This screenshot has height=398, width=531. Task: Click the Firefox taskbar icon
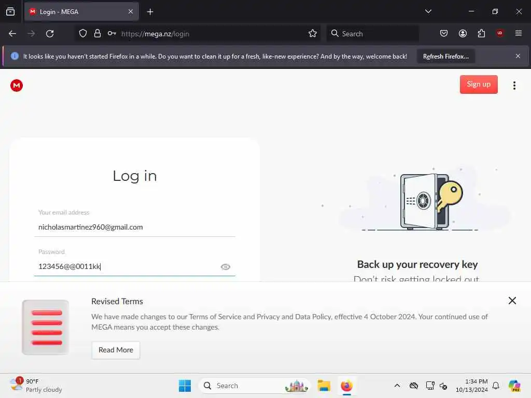click(346, 386)
